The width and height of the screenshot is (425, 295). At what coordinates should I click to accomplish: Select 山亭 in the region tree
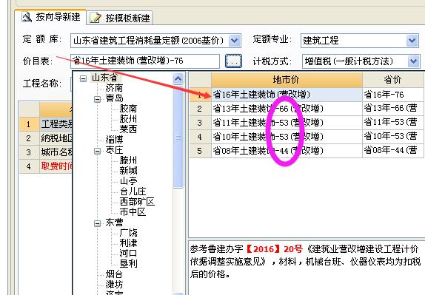[128, 181]
